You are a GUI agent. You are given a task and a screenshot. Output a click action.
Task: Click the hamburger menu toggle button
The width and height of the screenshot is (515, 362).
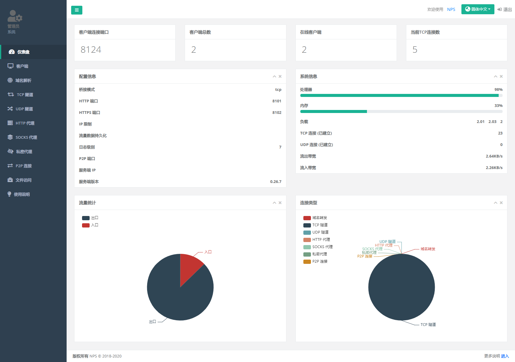(77, 10)
